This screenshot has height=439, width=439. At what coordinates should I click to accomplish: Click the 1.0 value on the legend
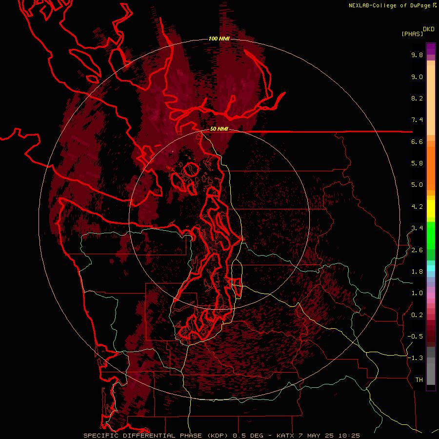pos(417,293)
